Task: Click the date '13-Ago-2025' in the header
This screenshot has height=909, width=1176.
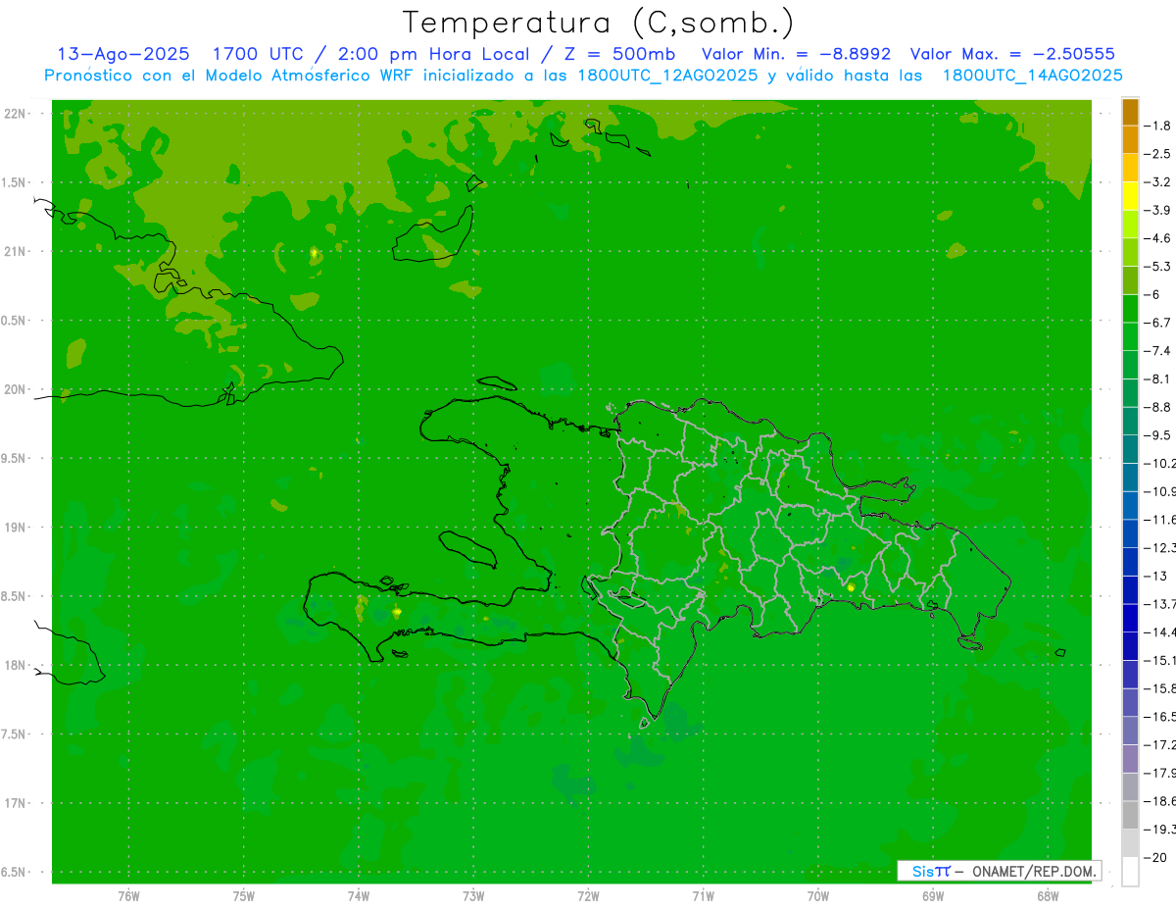Action: (x=123, y=54)
